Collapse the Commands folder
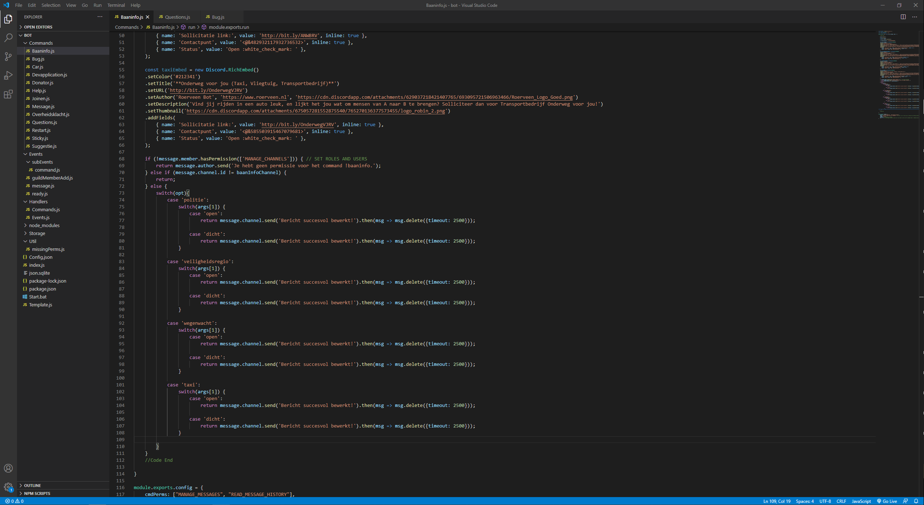Viewport: 924px width, 505px height. pos(41,43)
